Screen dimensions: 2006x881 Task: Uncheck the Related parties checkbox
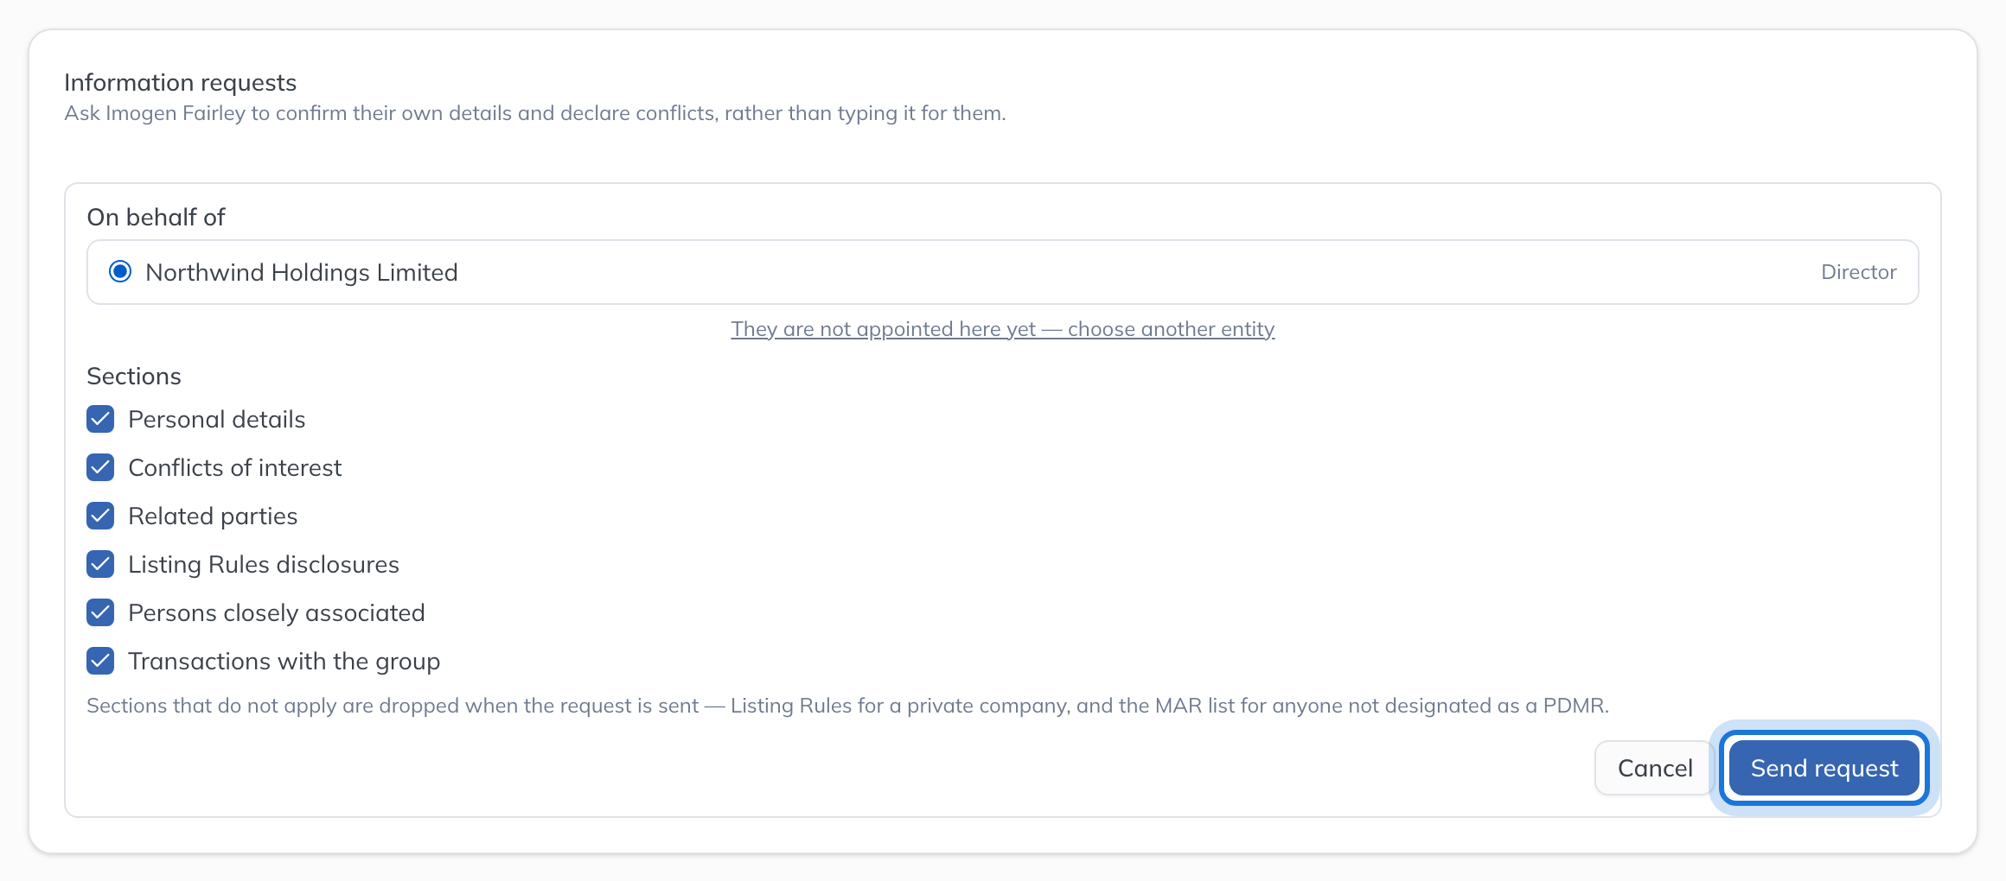point(100,516)
